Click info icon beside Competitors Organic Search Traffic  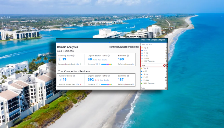coord(109,76)
